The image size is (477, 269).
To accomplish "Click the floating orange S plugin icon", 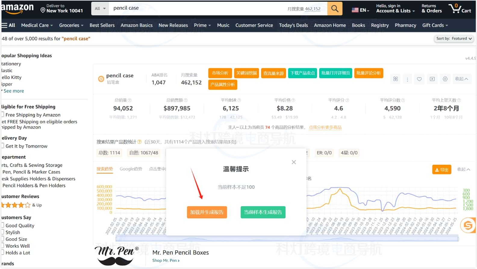I will pyautogui.click(x=468, y=225).
